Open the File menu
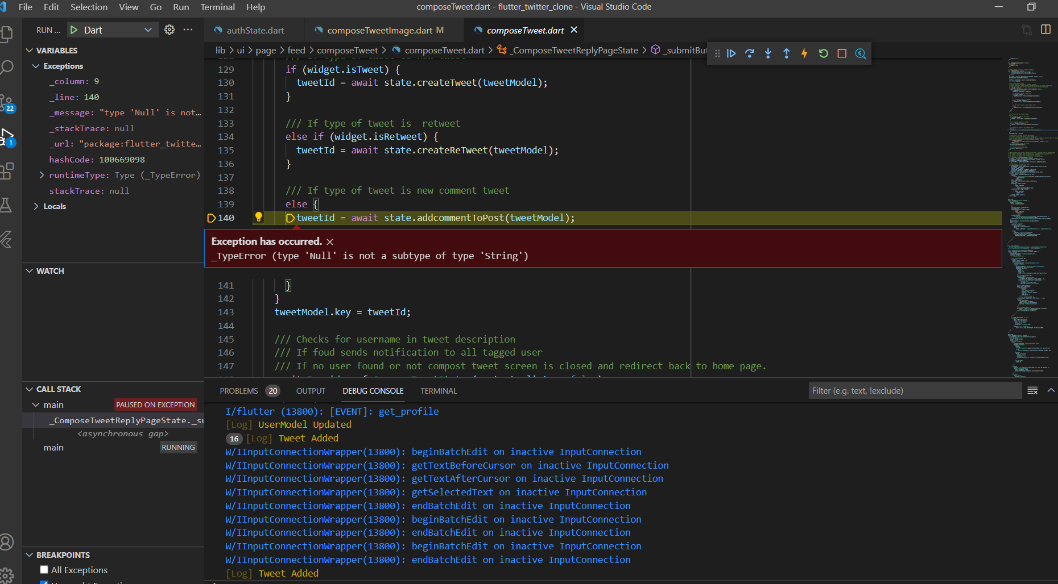This screenshot has width=1058, height=584. click(25, 7)
